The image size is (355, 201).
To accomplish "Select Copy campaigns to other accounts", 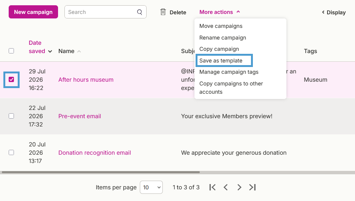I will point(231,88).
